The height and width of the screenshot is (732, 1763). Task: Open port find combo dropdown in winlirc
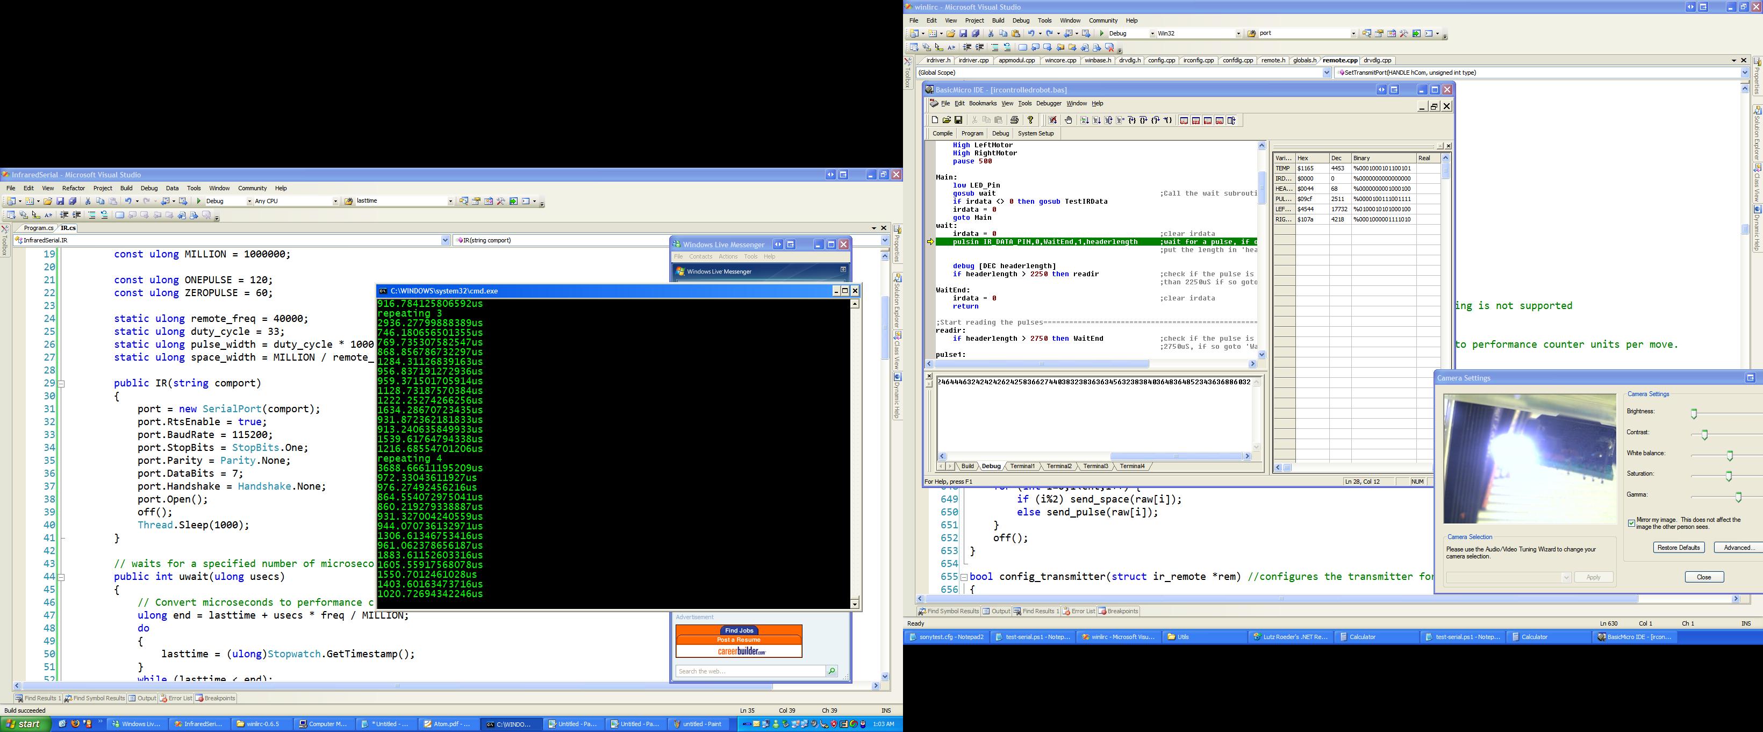point(1353,33)
